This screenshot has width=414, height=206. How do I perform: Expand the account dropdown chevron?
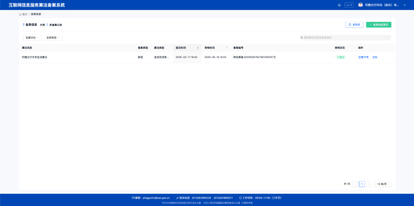click(404, 5)
